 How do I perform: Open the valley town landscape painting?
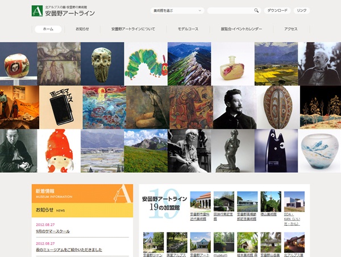tap(102, 151)
